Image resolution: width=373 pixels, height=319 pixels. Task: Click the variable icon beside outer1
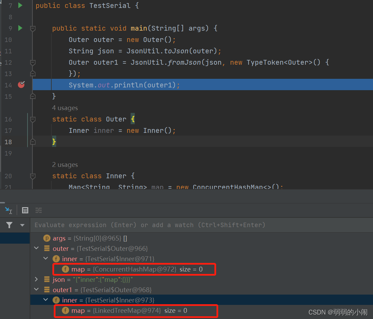47,290
